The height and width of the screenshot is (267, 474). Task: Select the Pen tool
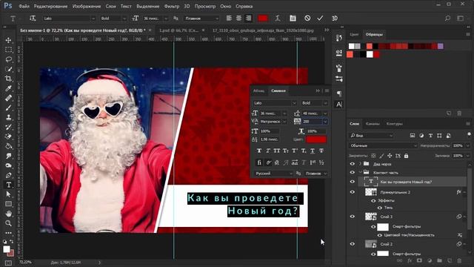tap(8, 175)
